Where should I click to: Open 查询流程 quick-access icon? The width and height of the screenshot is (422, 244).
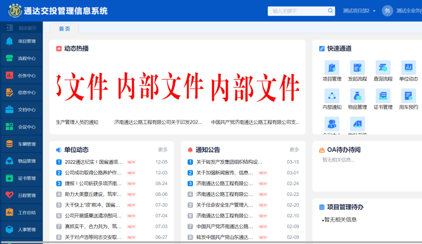[x=383, y=71]
